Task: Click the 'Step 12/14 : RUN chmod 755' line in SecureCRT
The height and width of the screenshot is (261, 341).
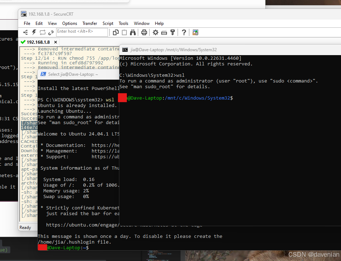Action: tap(70, 58)
